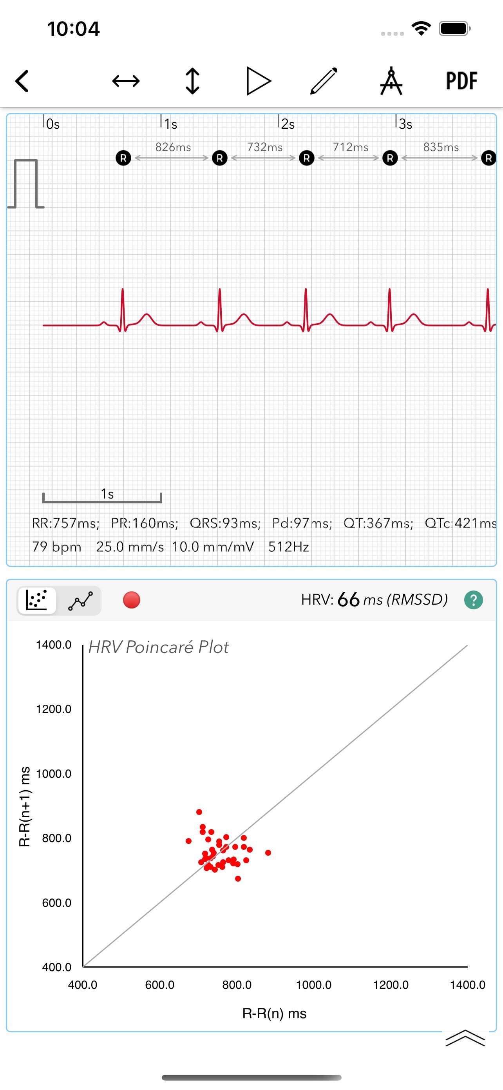Image resolution: width=503 pixels, height=1090 pixels.
Task: Tap the 732ms interval label
Action: 265,147
